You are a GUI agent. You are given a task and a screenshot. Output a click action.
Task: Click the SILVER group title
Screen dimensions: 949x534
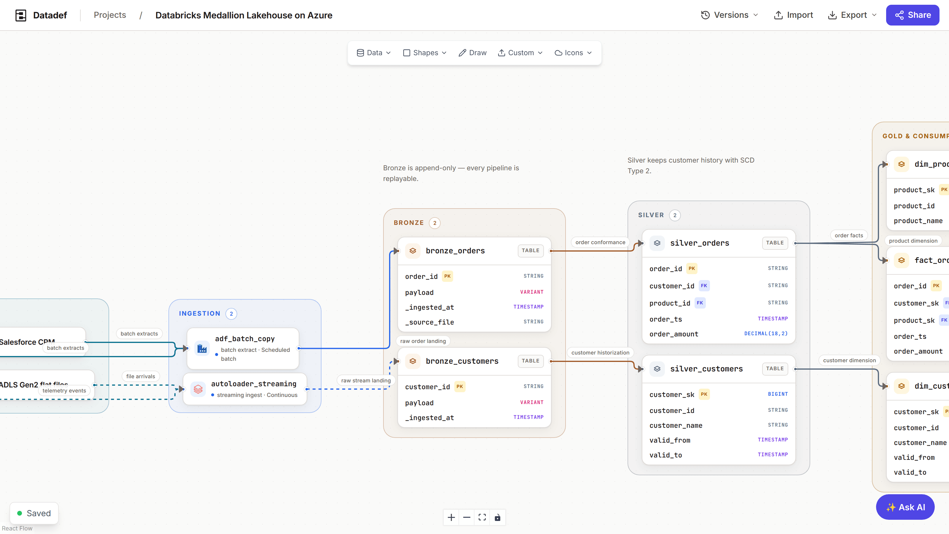(651, 215)
